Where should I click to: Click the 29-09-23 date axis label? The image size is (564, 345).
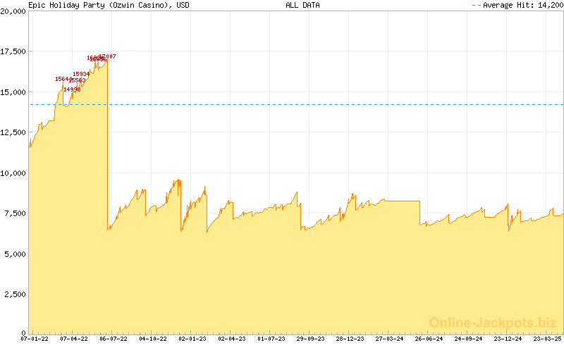tap(310, 339)
